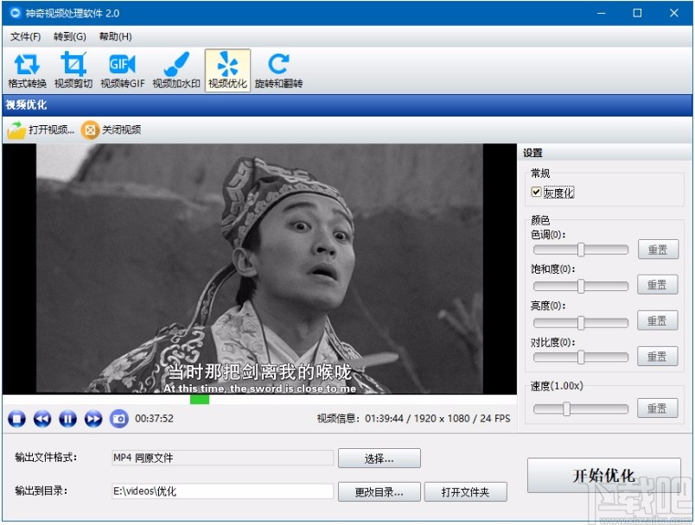Click the green playback position marker
The width and height of the screenshot is (695, 525).
tap(200, 399)
